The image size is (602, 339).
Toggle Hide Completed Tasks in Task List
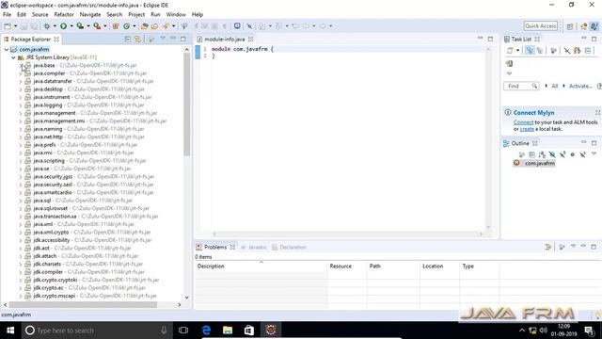click(x=567, y=50)
